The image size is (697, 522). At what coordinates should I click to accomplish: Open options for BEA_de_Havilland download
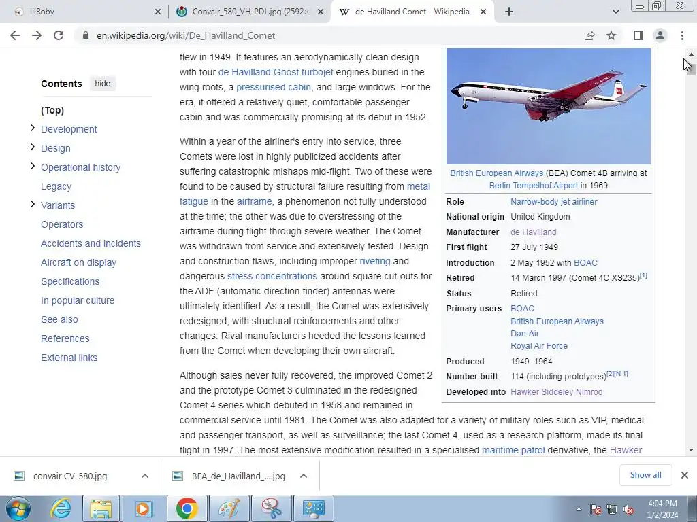[304, 476]
